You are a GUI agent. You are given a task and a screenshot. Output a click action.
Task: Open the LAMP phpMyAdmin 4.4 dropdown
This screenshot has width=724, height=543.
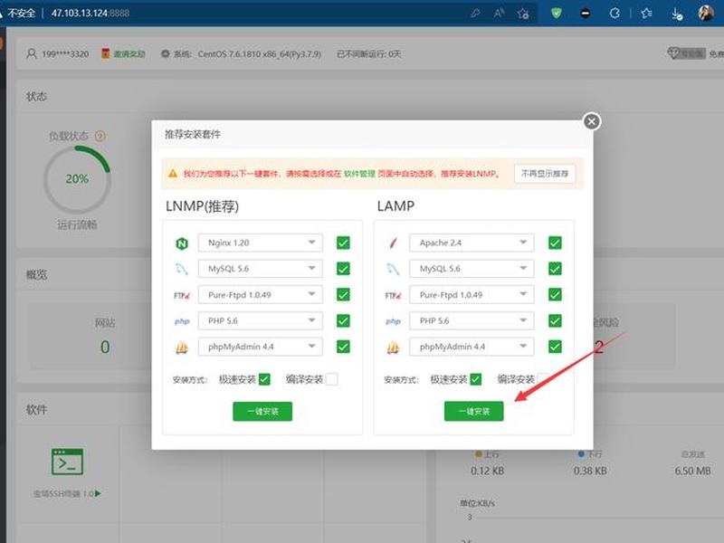pos(472,347)
